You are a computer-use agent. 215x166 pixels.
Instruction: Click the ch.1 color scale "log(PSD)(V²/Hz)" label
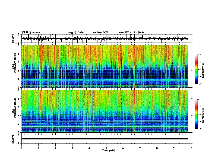coord(203,71)
